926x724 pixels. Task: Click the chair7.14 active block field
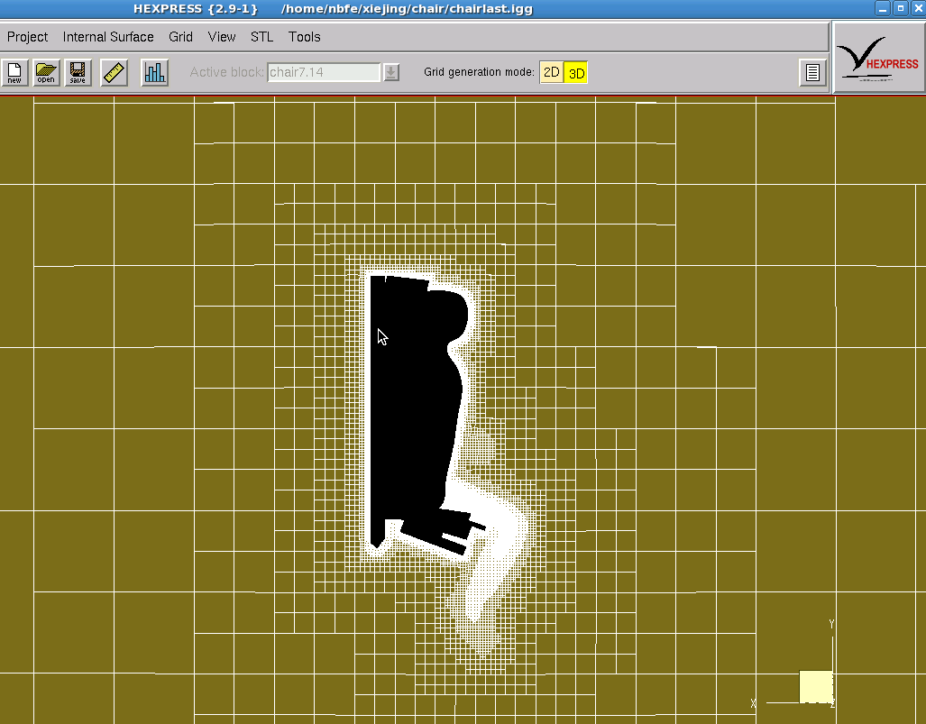324,72
